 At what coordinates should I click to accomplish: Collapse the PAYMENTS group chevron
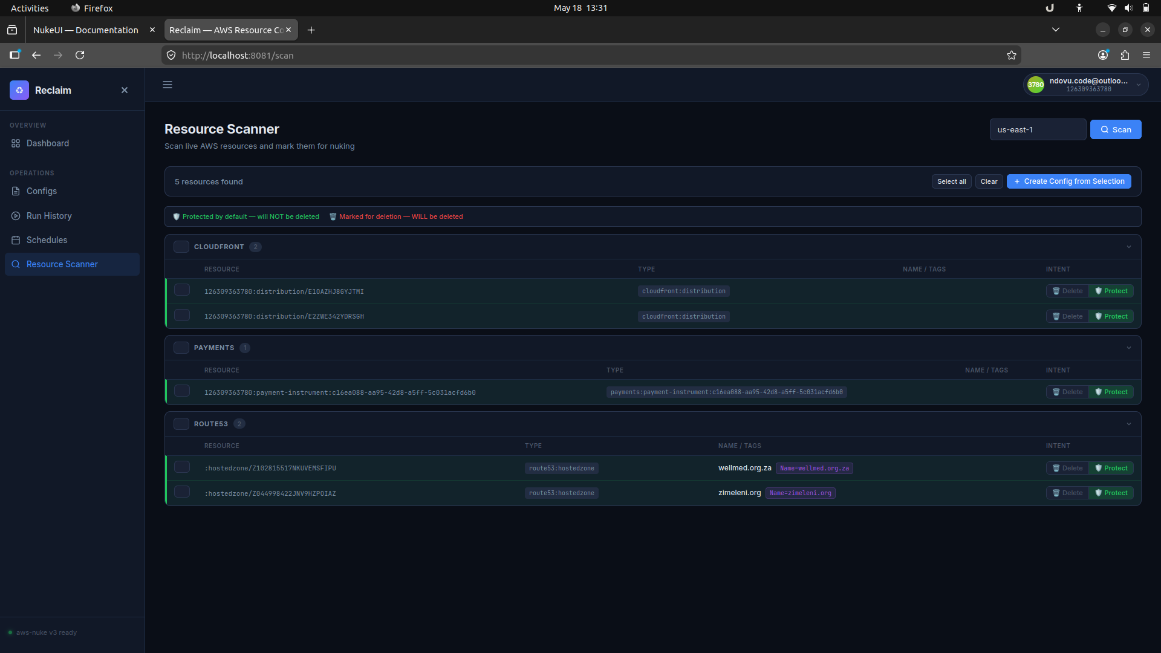pos(1128,348)
